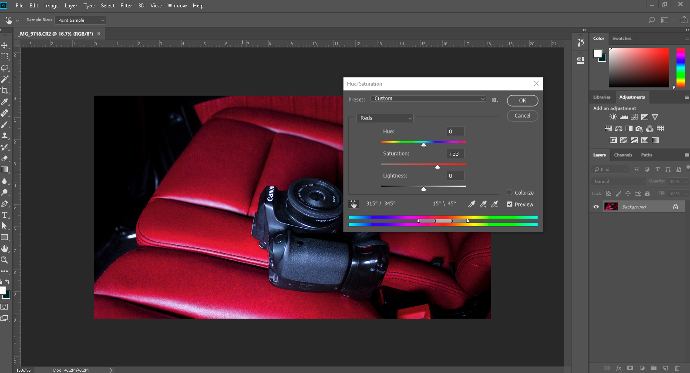Open the preset options gear menu
The image size is (690, 373).
pos(495,100)
